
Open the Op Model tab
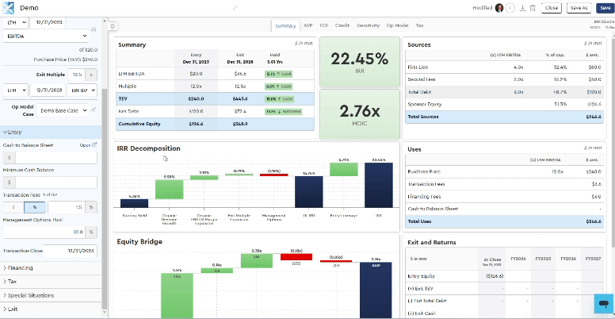398,25
